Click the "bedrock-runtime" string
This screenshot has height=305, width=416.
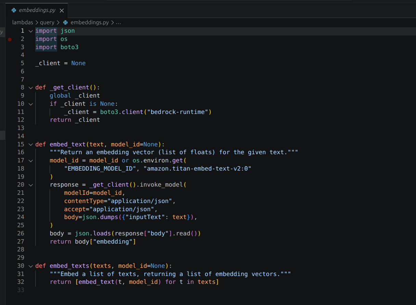coord(178,112)
